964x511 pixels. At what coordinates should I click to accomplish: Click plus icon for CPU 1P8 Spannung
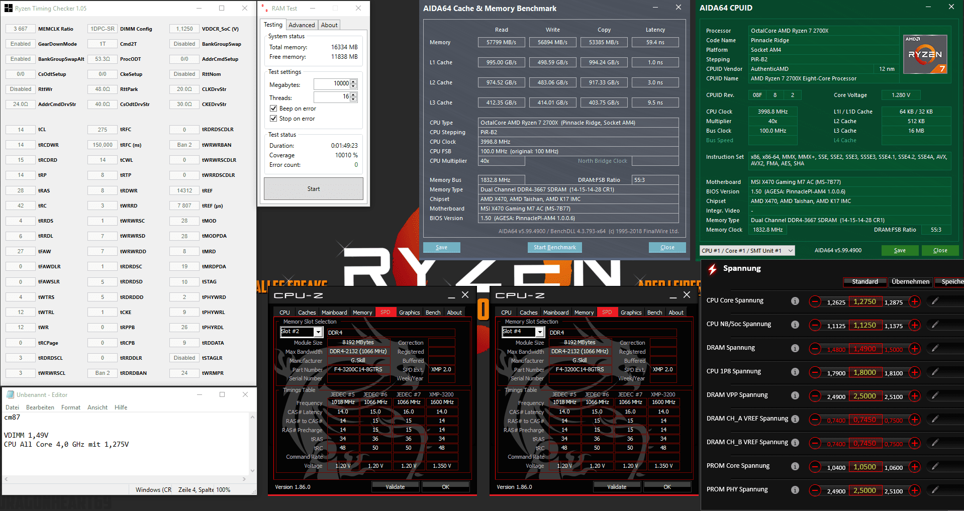[915, 372]
